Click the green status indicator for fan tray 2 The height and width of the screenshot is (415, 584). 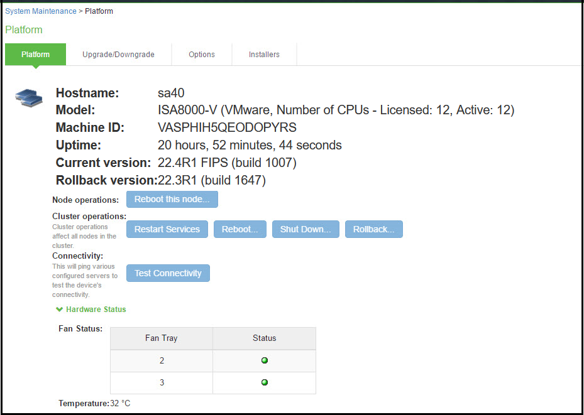tap(265, 360)
